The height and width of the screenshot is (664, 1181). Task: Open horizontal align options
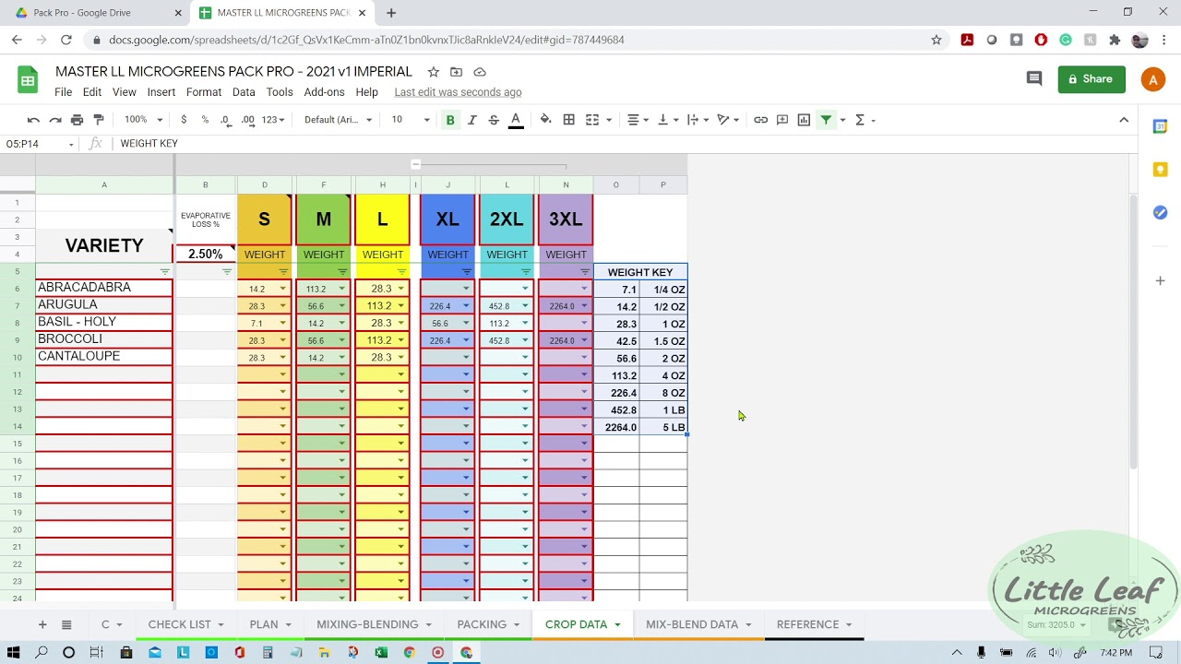[x=638, y=120]
